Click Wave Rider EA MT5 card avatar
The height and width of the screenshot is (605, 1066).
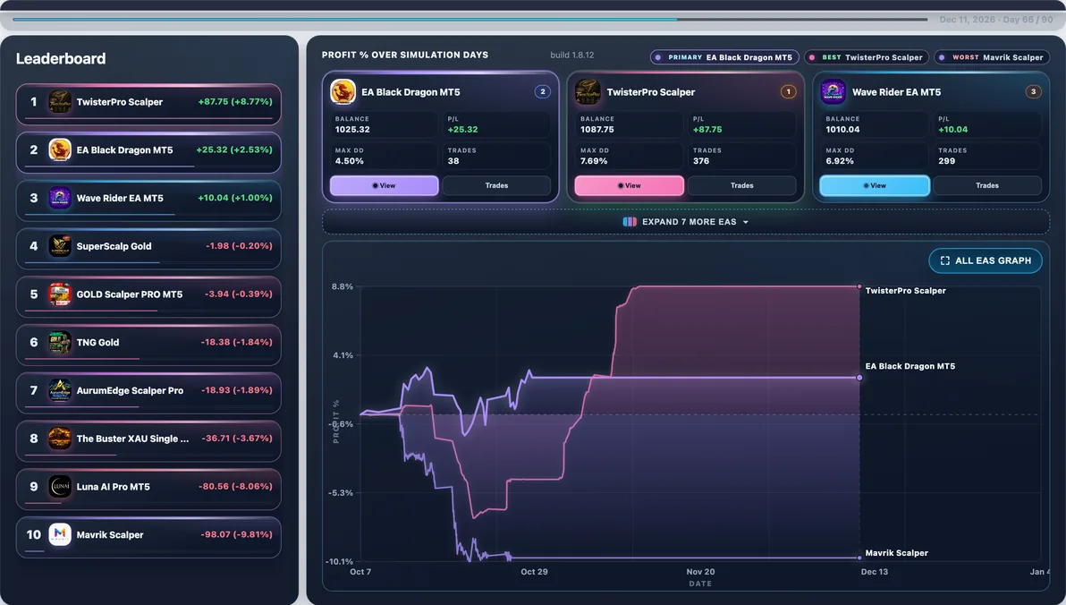click(x=833, y=92)
